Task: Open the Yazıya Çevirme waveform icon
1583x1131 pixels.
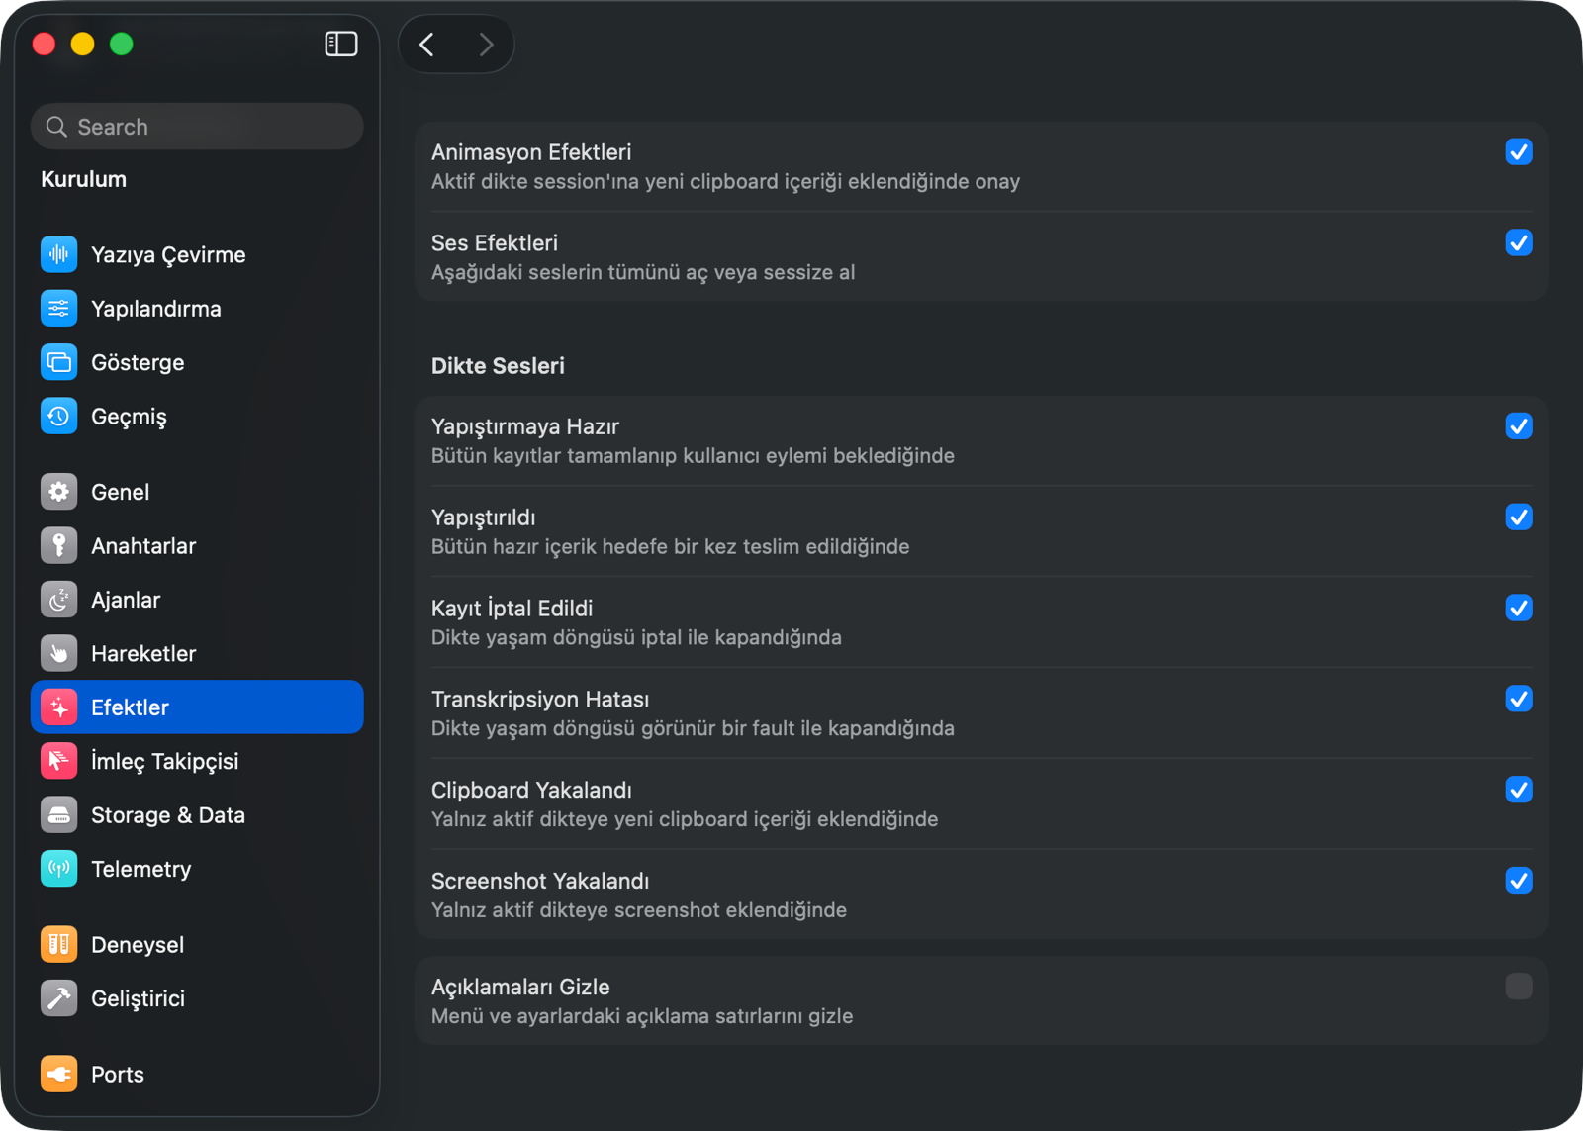Action: coord(59,254)
